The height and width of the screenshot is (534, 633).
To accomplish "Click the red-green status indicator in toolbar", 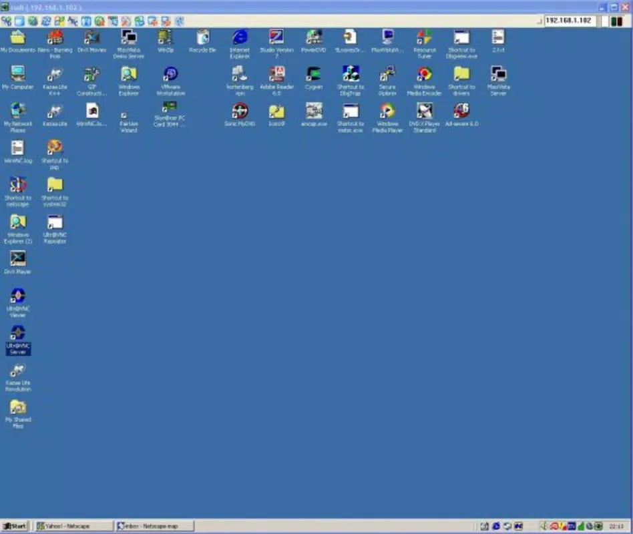I will [616, 21].
